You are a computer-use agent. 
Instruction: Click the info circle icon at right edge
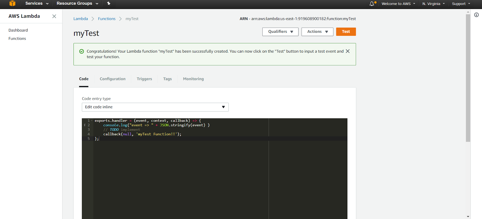[x=476, y=15]
